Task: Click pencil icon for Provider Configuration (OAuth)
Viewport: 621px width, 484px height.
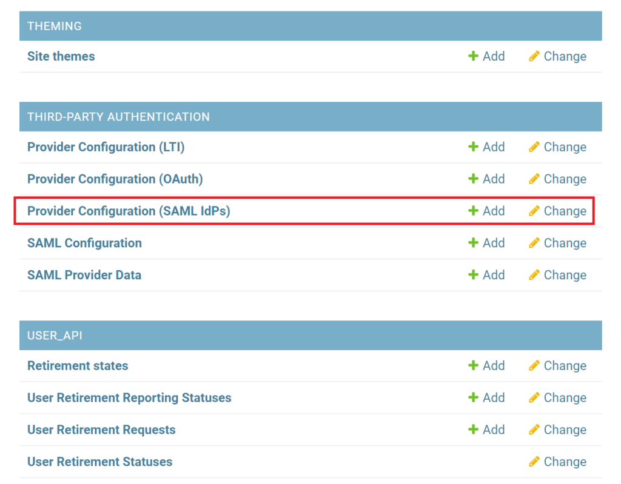Action: coord(534,179)
